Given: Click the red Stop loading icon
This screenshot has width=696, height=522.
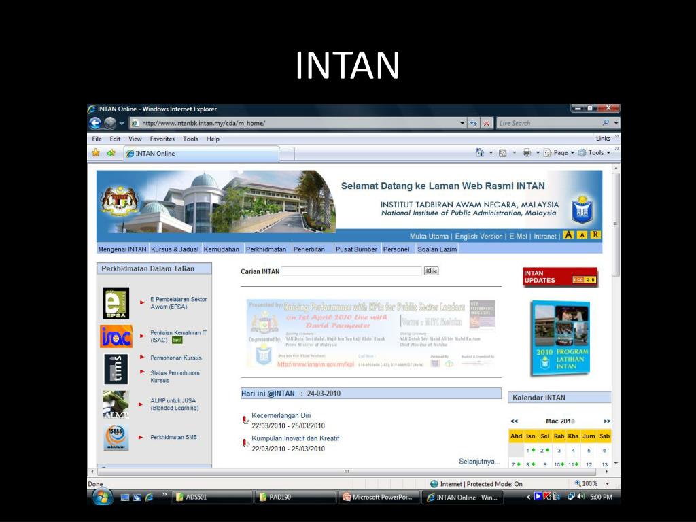Looking at the screenshot, I should click(x=487, y=124).
